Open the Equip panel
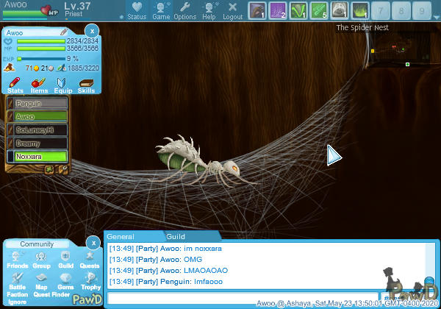The image size is (441, 309). click(x=62, y=83)
